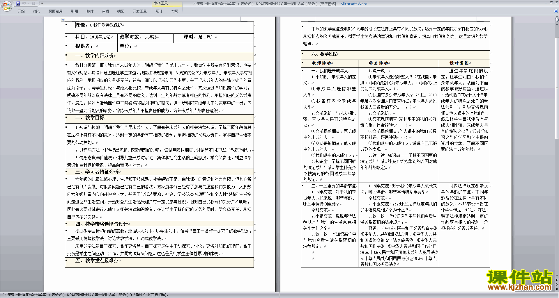The image size is (559, 298).
Task: Click the '科目：道德与法治' cell
Action: point(91,38)
